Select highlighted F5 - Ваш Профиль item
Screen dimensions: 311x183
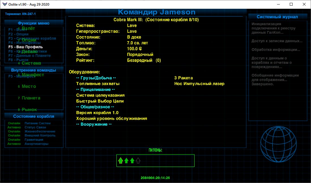pos(25,47)
